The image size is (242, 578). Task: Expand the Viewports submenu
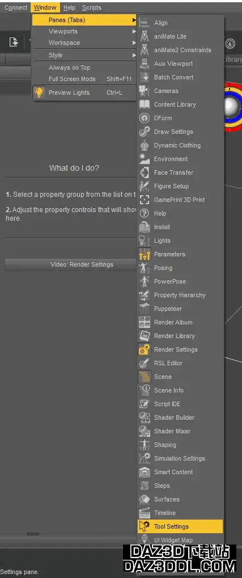(84, 31)
